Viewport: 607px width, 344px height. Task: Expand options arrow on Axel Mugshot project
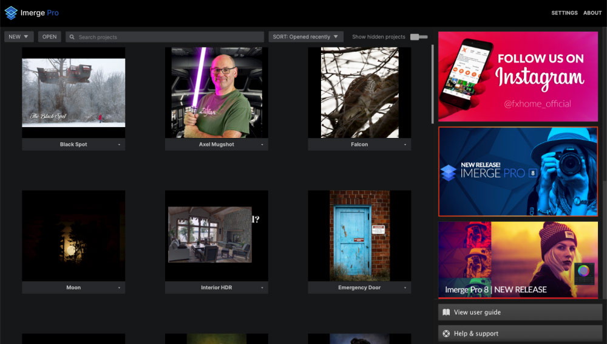tap(262, 145)
